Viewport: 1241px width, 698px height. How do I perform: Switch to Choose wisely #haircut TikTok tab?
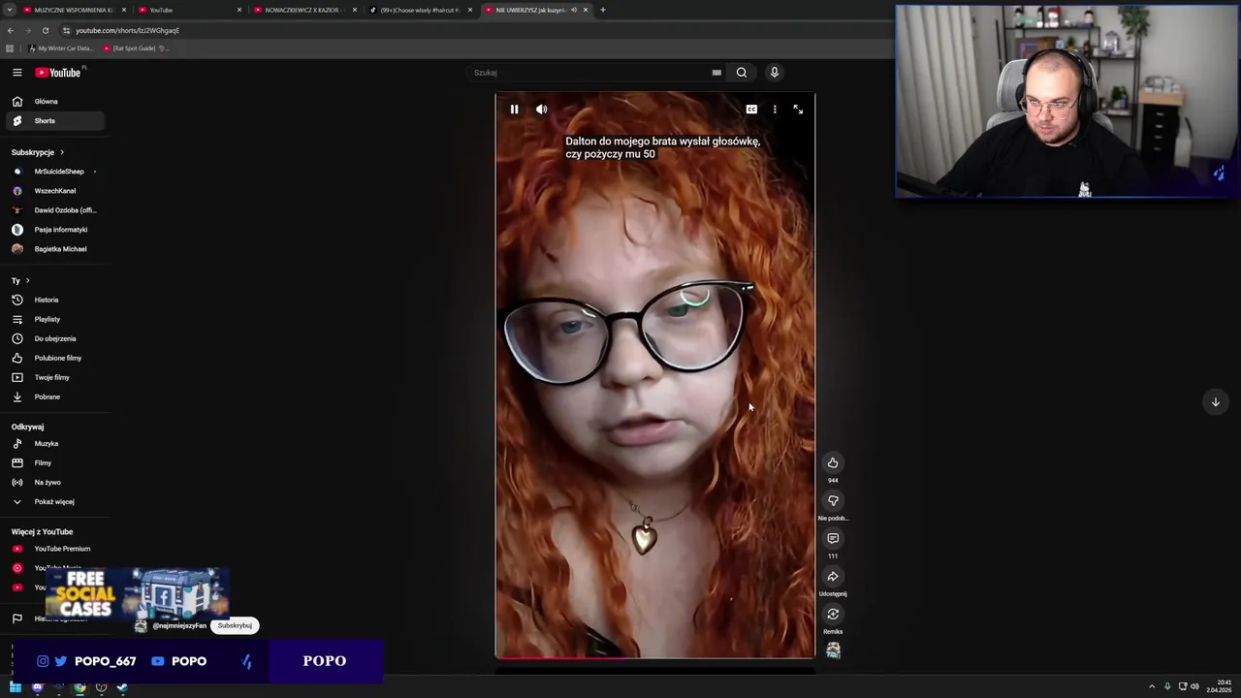(x=420, y=10)
